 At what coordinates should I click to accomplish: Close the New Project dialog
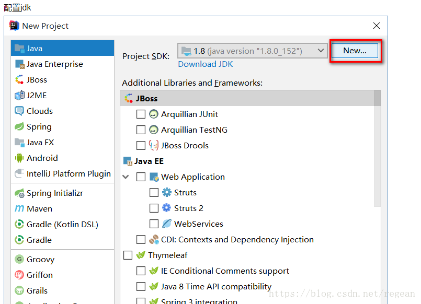click(x=377, y=26)
